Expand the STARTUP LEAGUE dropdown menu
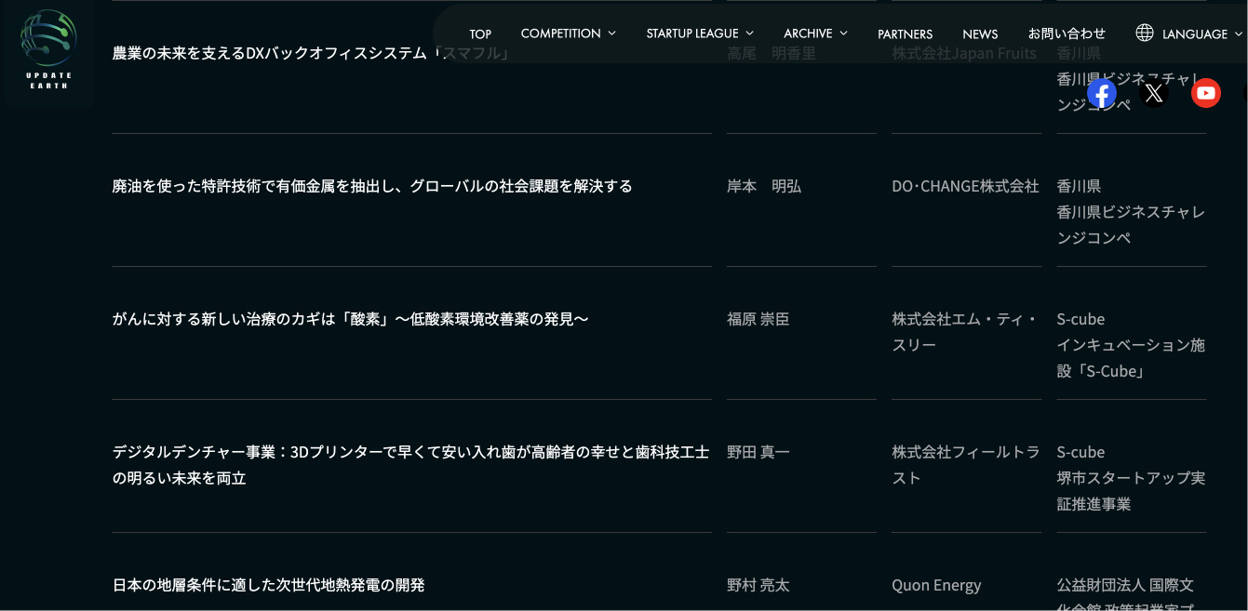 tap(700, 33)
